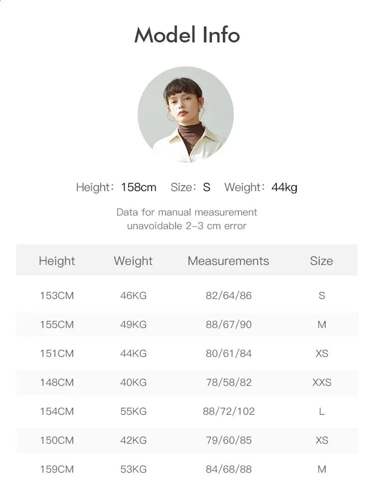Click the 150CM height cell

[57, 440]
